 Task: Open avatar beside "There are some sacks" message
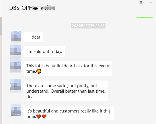15,85
